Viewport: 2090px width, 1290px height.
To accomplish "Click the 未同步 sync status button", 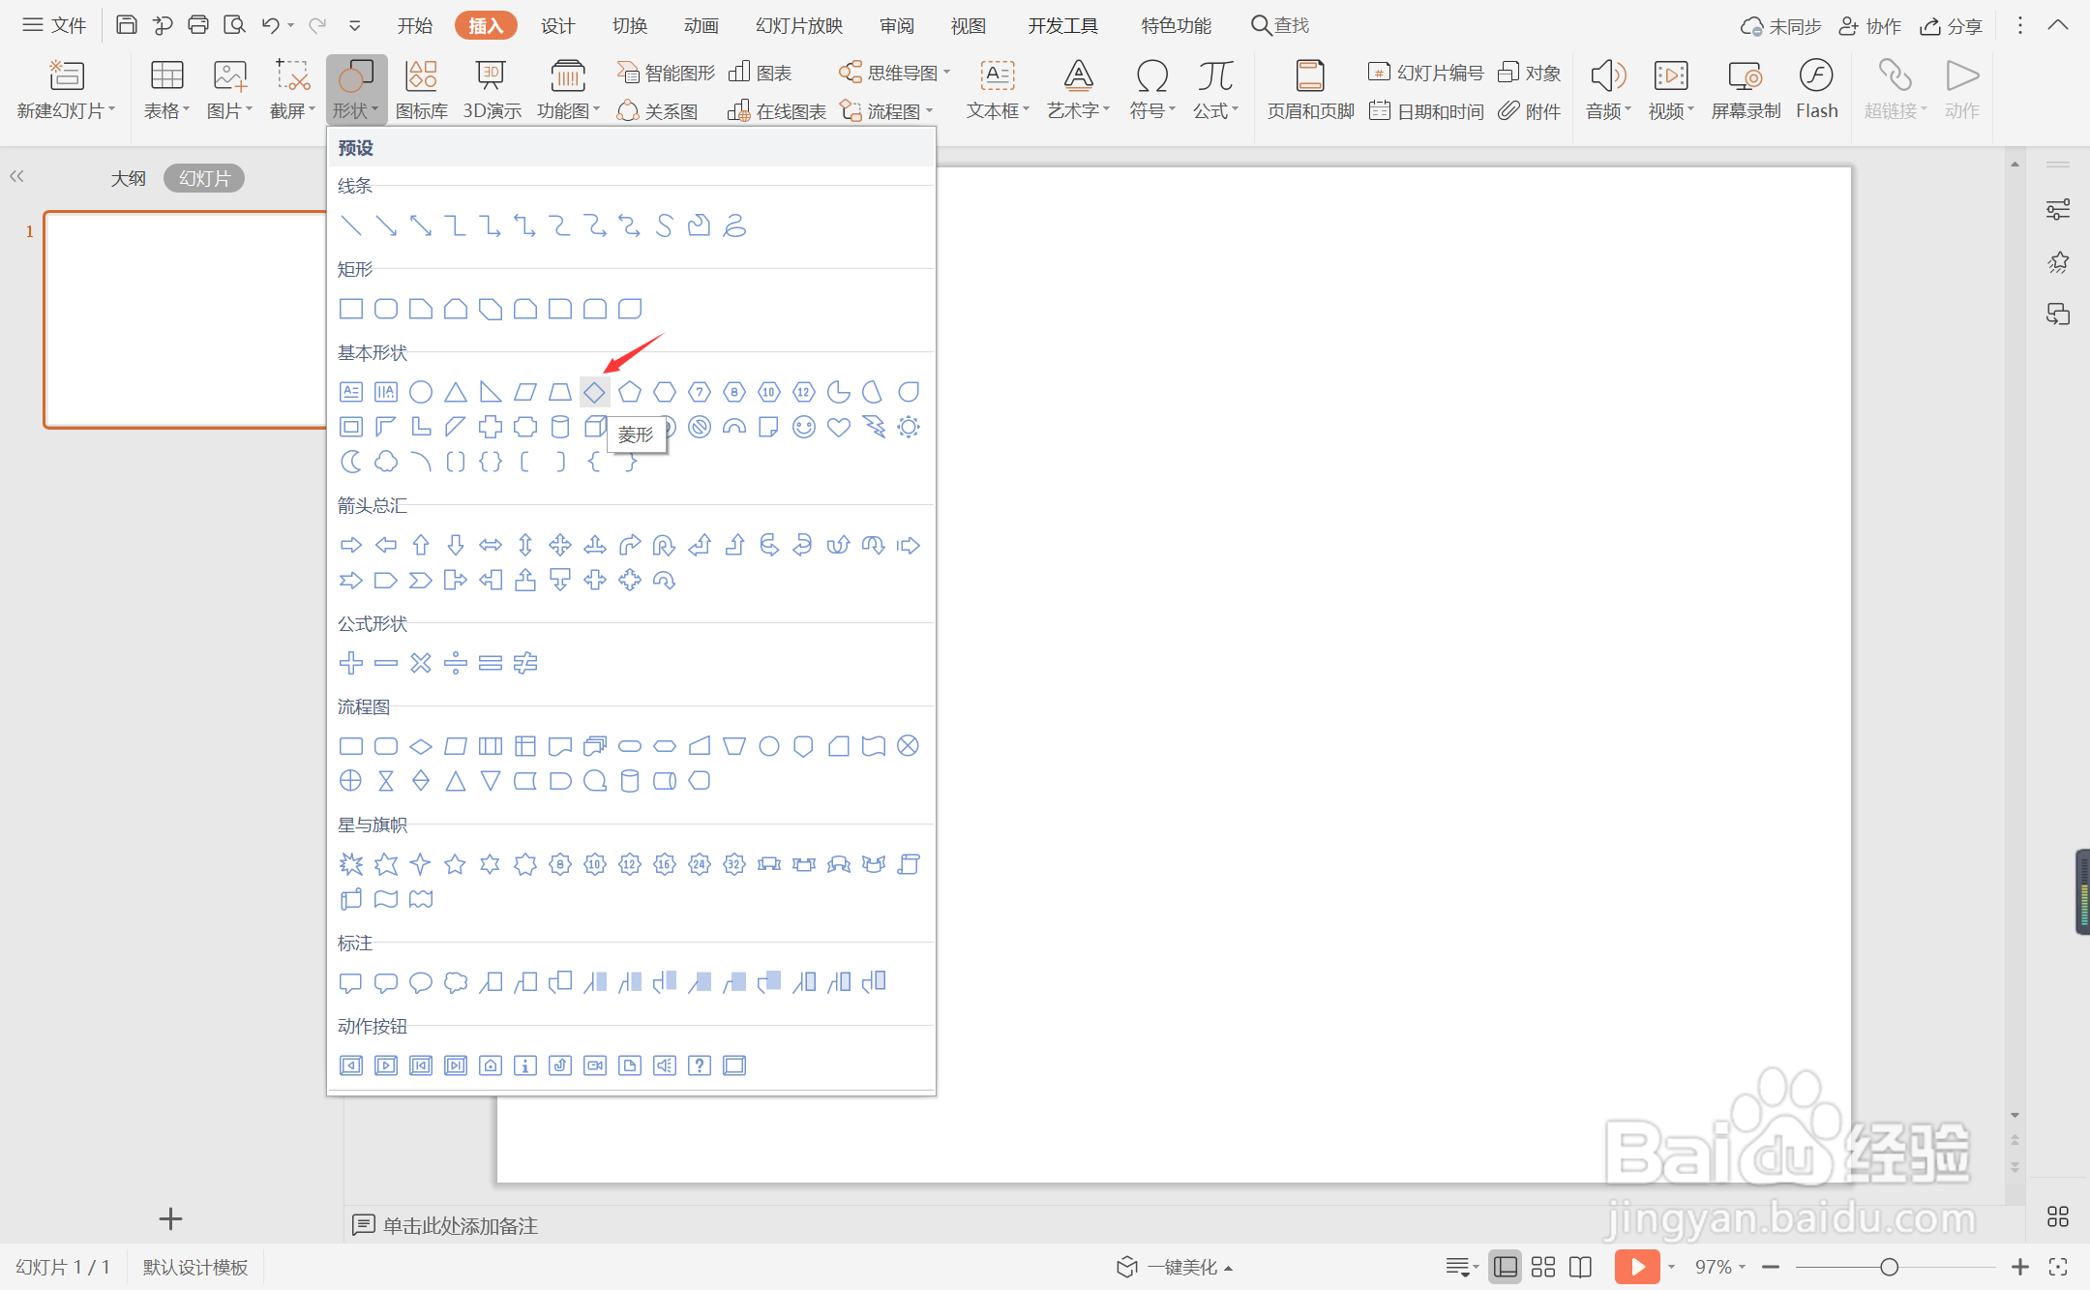I will (x=1780, y=26).
